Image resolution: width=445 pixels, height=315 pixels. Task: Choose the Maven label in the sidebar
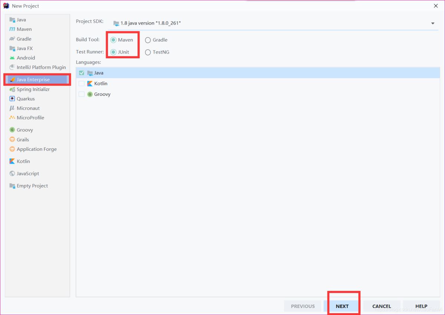24,29
